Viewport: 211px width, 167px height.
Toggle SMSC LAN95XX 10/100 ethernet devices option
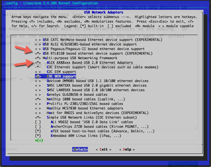coord(90,90)
